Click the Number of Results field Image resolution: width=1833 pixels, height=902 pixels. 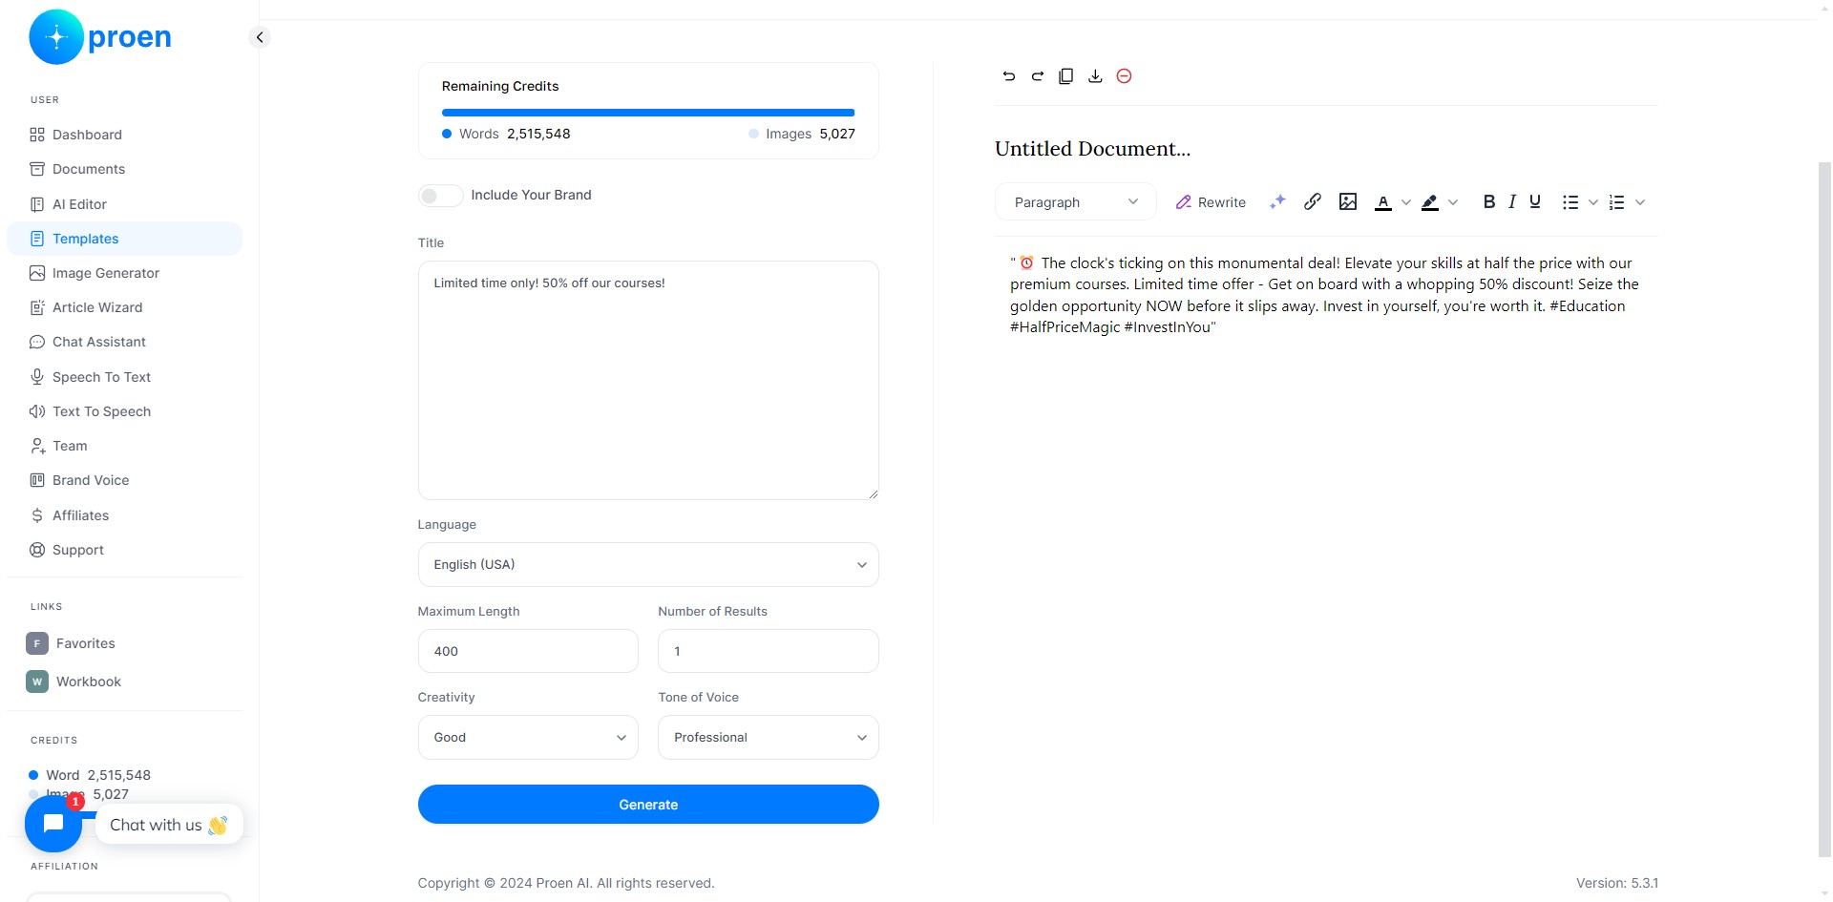(769, 651)
